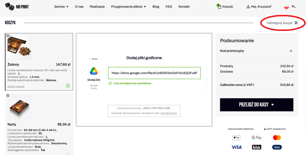Remove Karty item with the X icon
Viewport: 306px width, 155px height.
(x=8, y=95)
